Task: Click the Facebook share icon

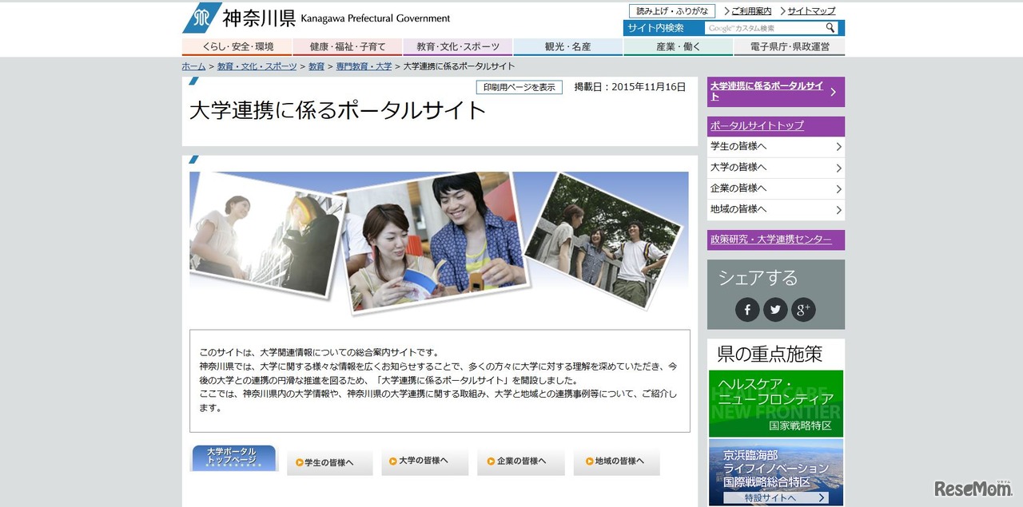Action: [746, 309]
